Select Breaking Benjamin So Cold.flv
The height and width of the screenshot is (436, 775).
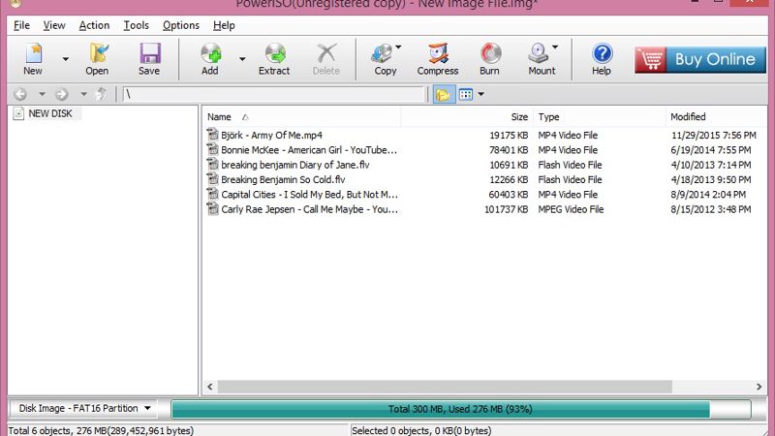(283, 179)
